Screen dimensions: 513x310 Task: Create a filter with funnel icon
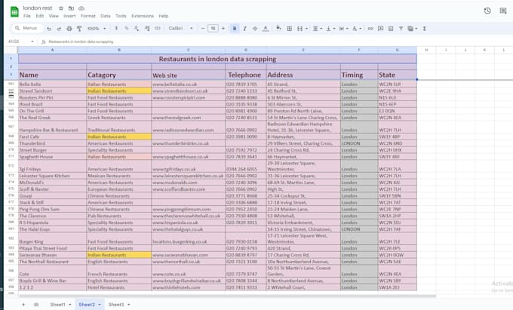[401, 29]
